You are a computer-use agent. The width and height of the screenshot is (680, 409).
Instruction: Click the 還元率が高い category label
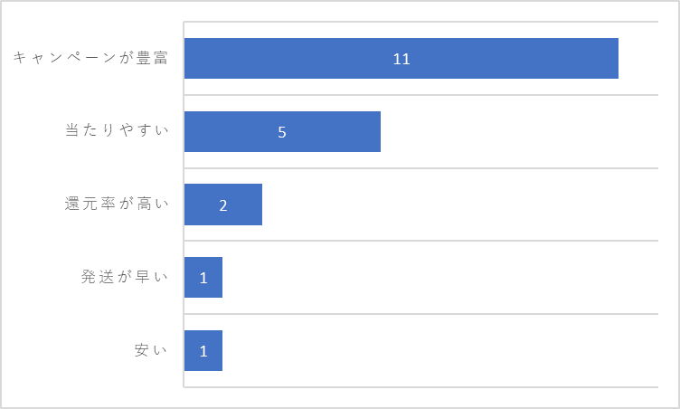pyautogui.click(x=117, y=204)
